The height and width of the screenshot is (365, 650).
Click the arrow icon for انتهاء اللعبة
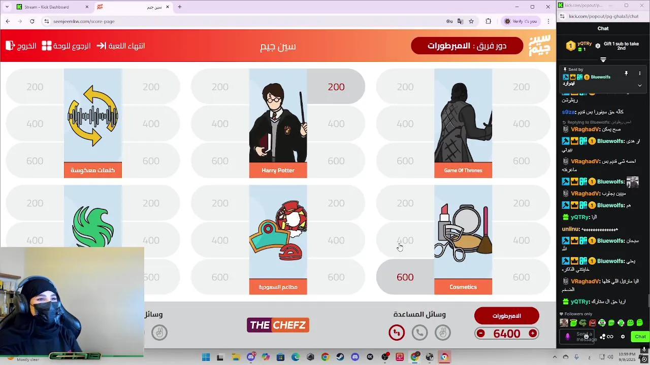[101, 46]
